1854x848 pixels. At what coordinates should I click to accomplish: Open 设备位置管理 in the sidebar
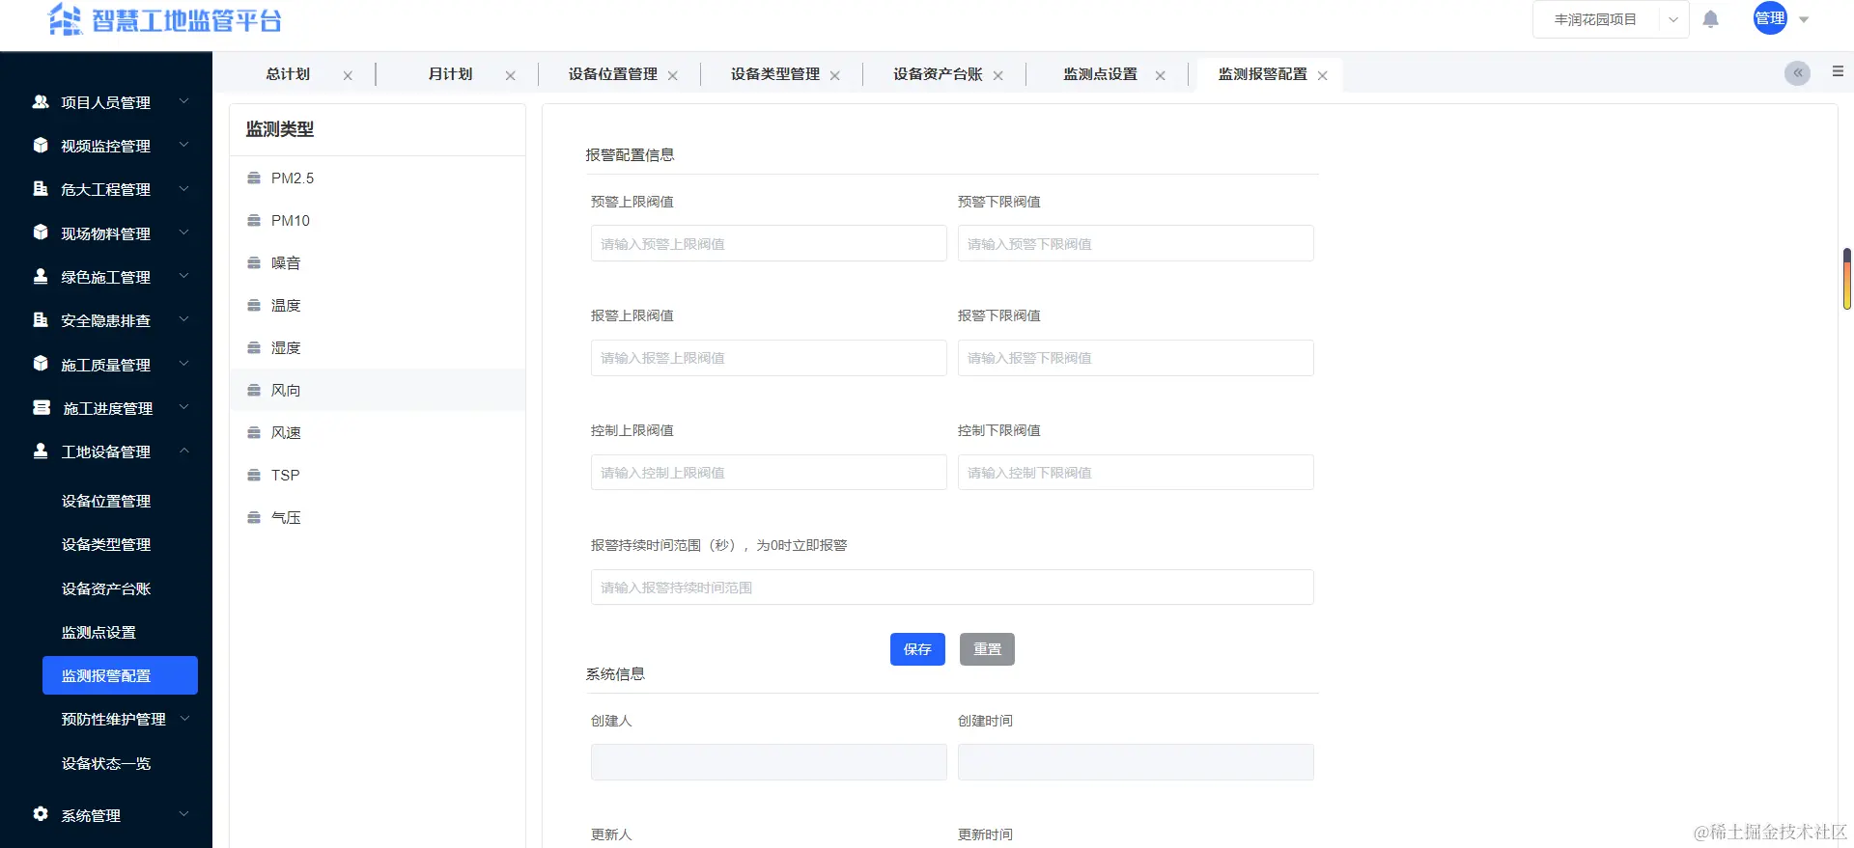[x=120, y=501]
